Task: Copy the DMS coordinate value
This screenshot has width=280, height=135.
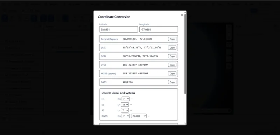Action: (x=172, y=48)
